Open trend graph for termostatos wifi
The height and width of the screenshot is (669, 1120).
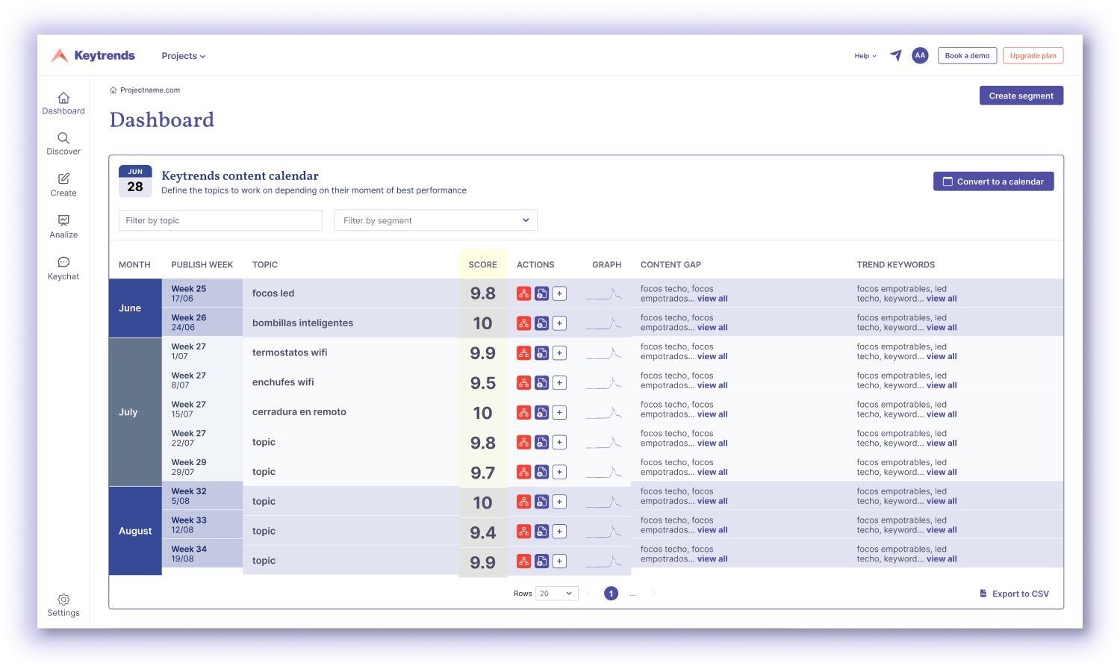tap(604, 354)
